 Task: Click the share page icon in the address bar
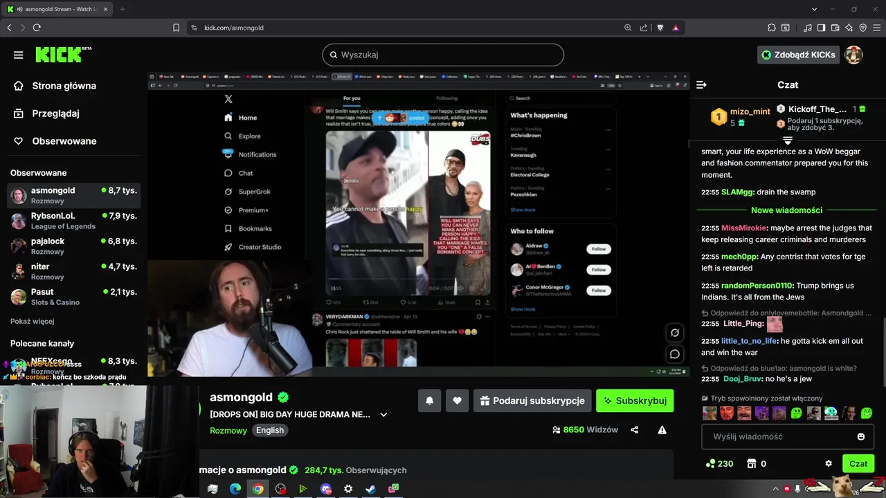[x=644, y=28]
